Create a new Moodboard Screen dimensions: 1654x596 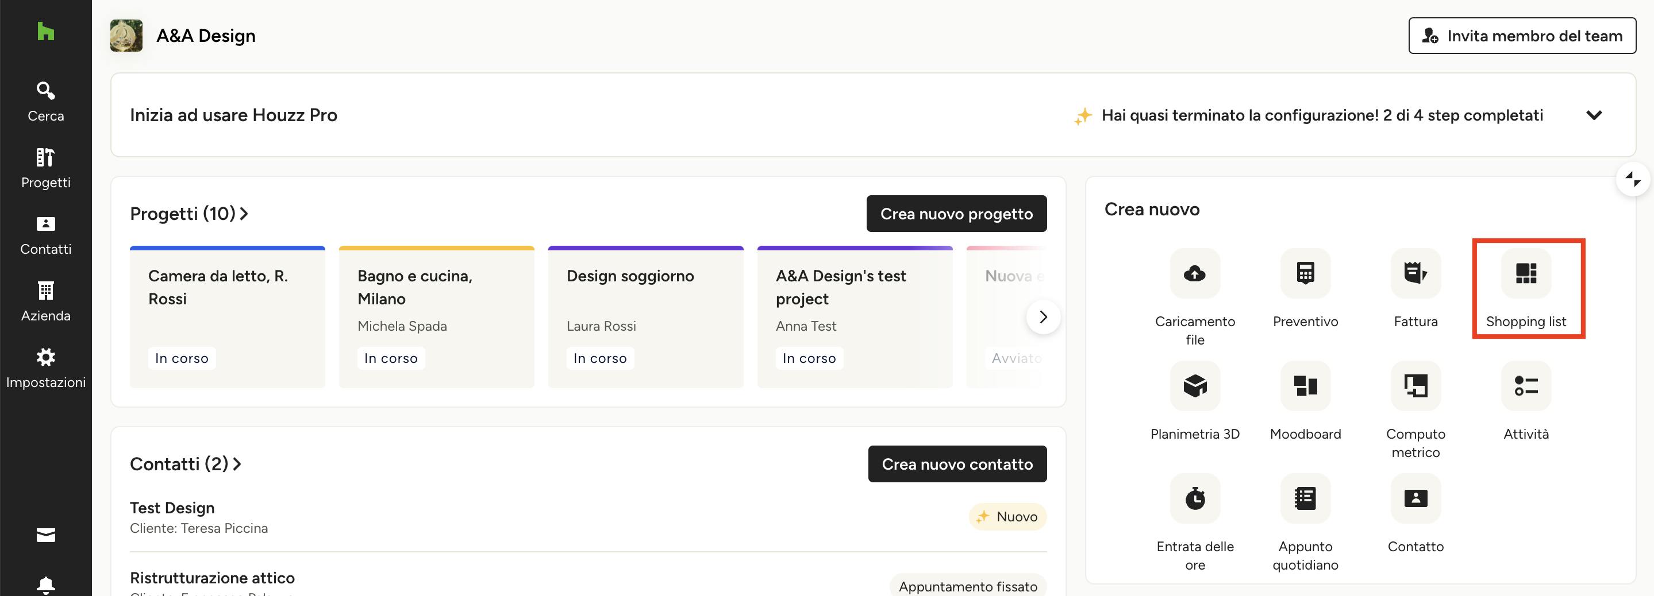[1305, 401]
